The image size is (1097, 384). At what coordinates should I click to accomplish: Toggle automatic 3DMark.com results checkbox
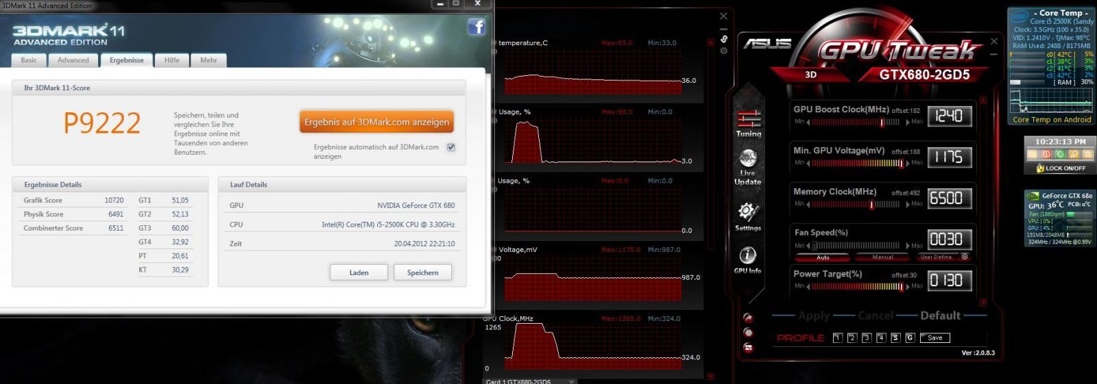(451, 147)
